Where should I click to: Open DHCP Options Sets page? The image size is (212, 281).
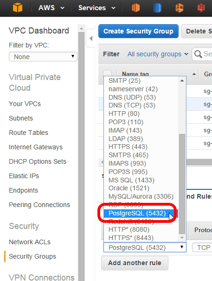tap(38, 161)
